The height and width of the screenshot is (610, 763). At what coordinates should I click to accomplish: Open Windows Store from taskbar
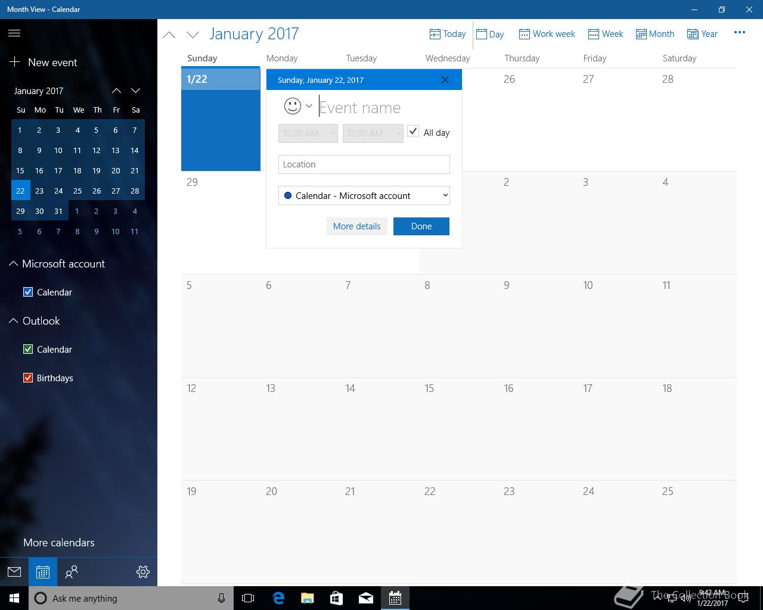337,598
